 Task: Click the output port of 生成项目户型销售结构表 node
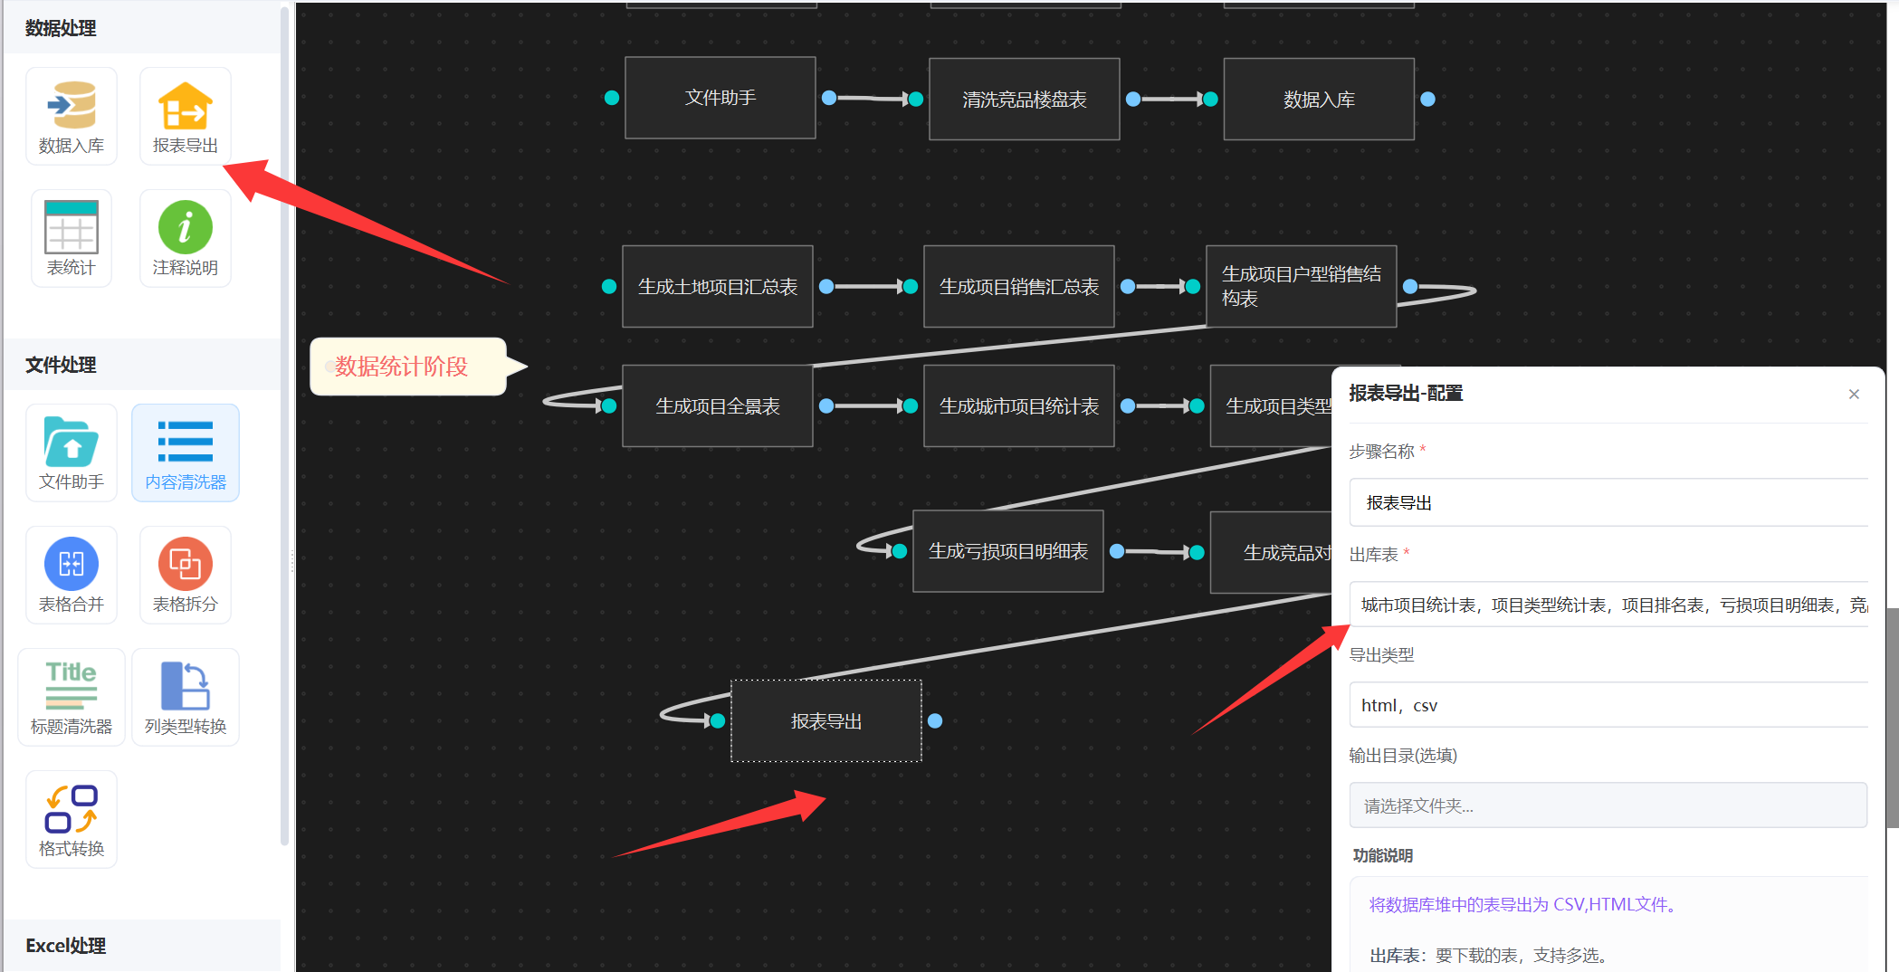click(x=1410, y=287)
